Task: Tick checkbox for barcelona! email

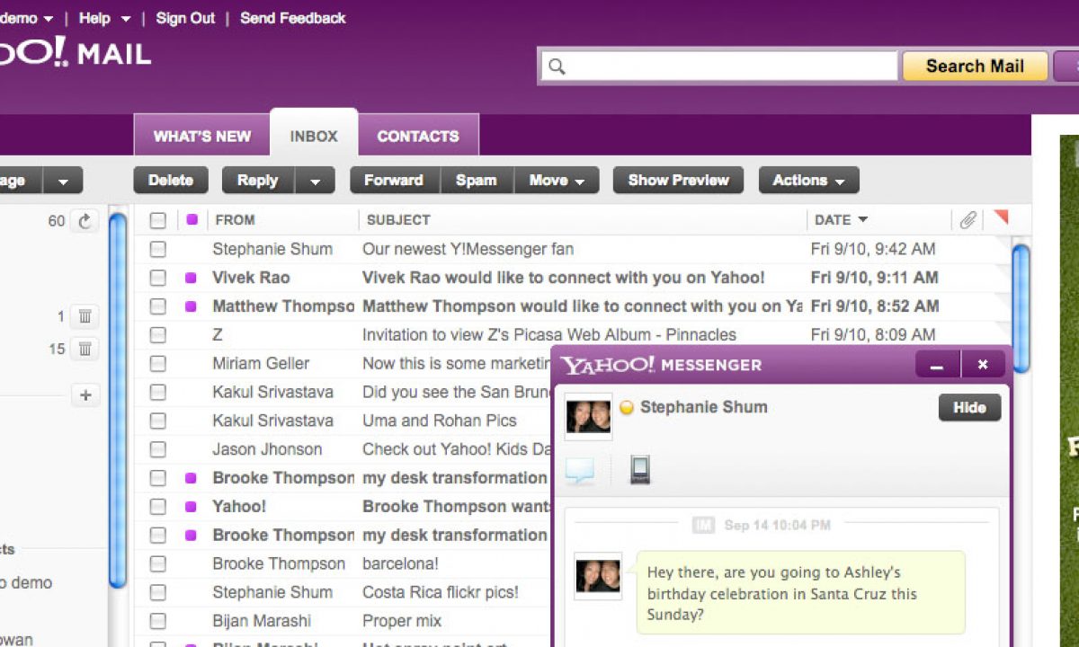Action: point(158,564)
